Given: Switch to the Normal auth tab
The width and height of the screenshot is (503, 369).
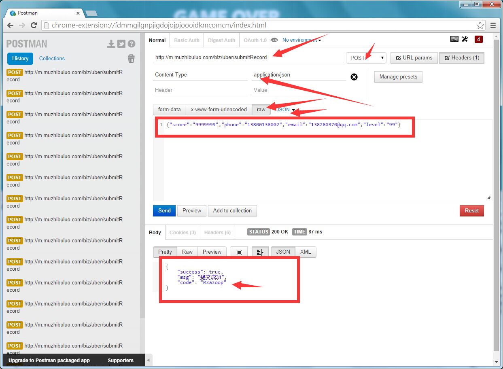Looking at the screenshot, I should tap(157, 40).
